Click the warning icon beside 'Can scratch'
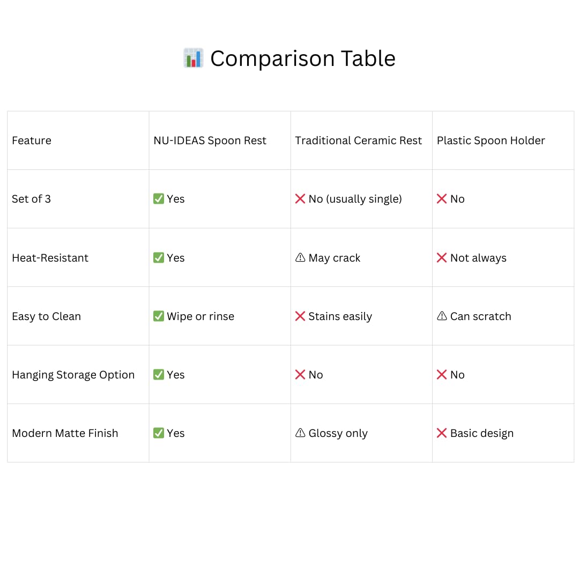This screenshot has width=579, height=579. pos(442,316)
